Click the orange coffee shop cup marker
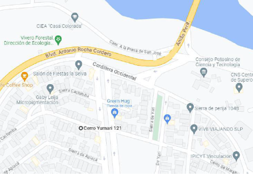The image size is (253, 190). 24,76
